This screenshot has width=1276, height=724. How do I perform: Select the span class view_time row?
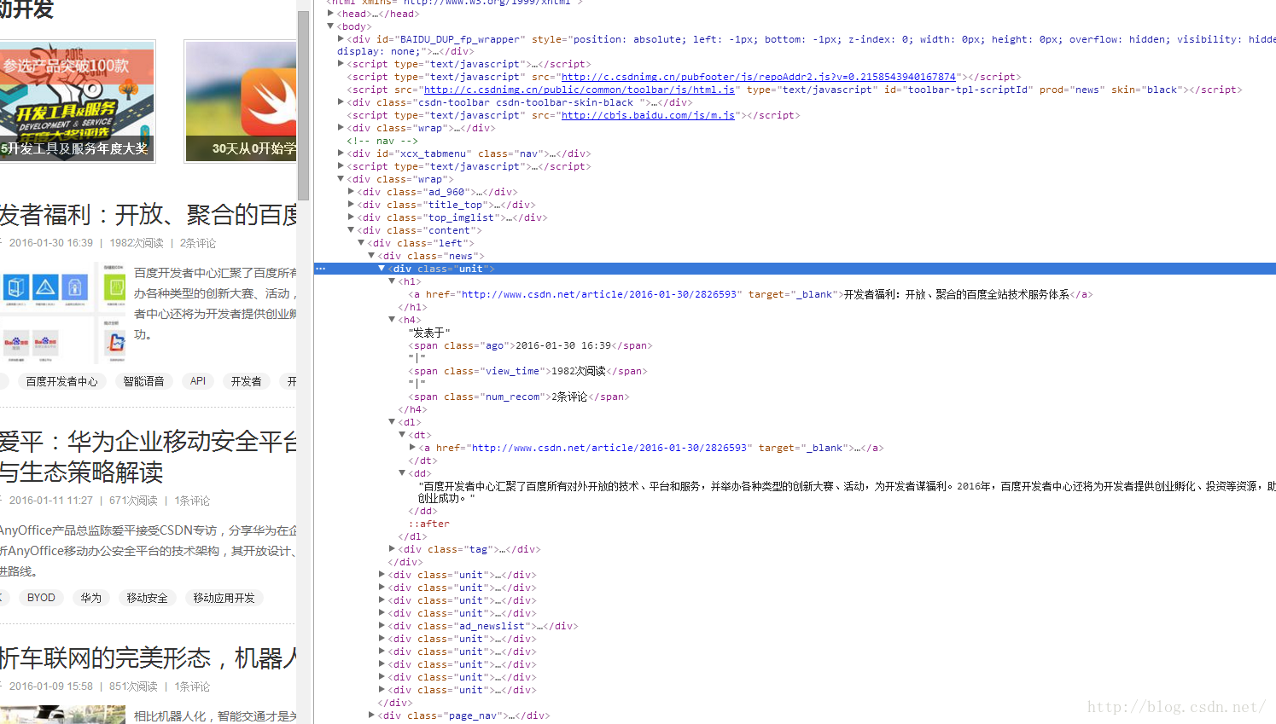coord(527,371)
